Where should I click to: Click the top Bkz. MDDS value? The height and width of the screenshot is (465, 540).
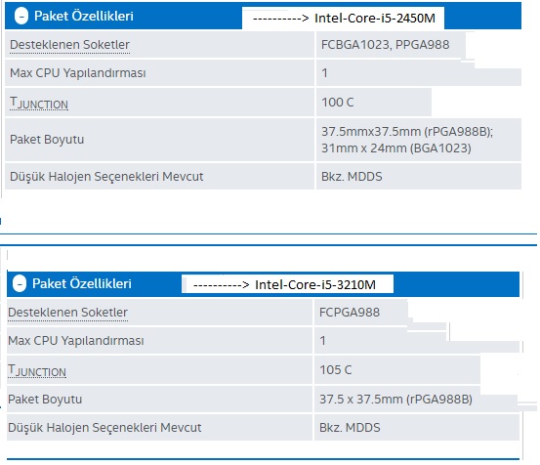[x=352, y=177]
